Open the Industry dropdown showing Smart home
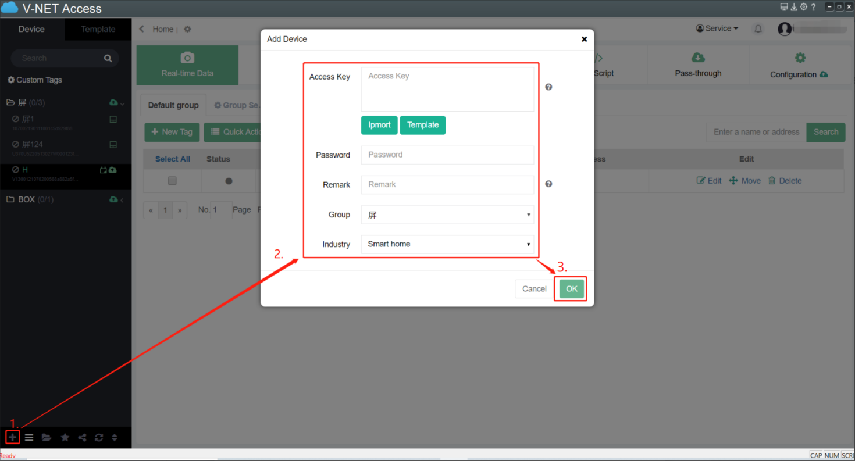 tap(447, 244)
